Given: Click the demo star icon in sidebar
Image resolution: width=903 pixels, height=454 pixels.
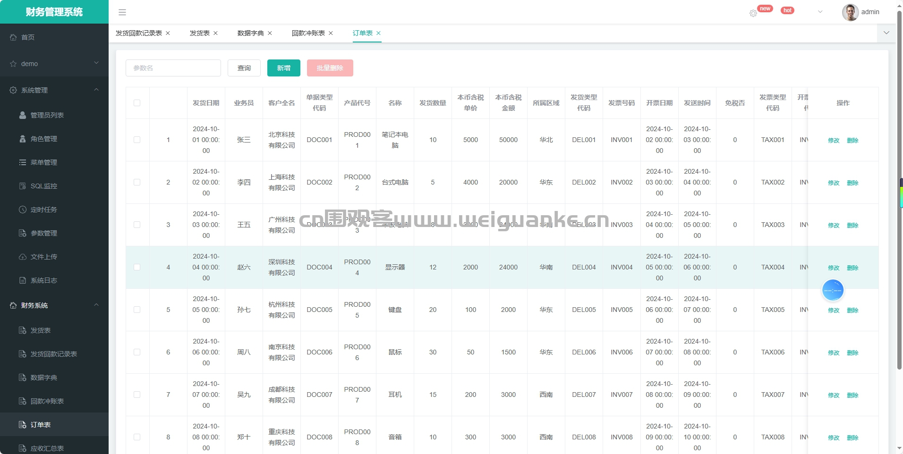Looking at the screenshot, I should pos(13,64).
